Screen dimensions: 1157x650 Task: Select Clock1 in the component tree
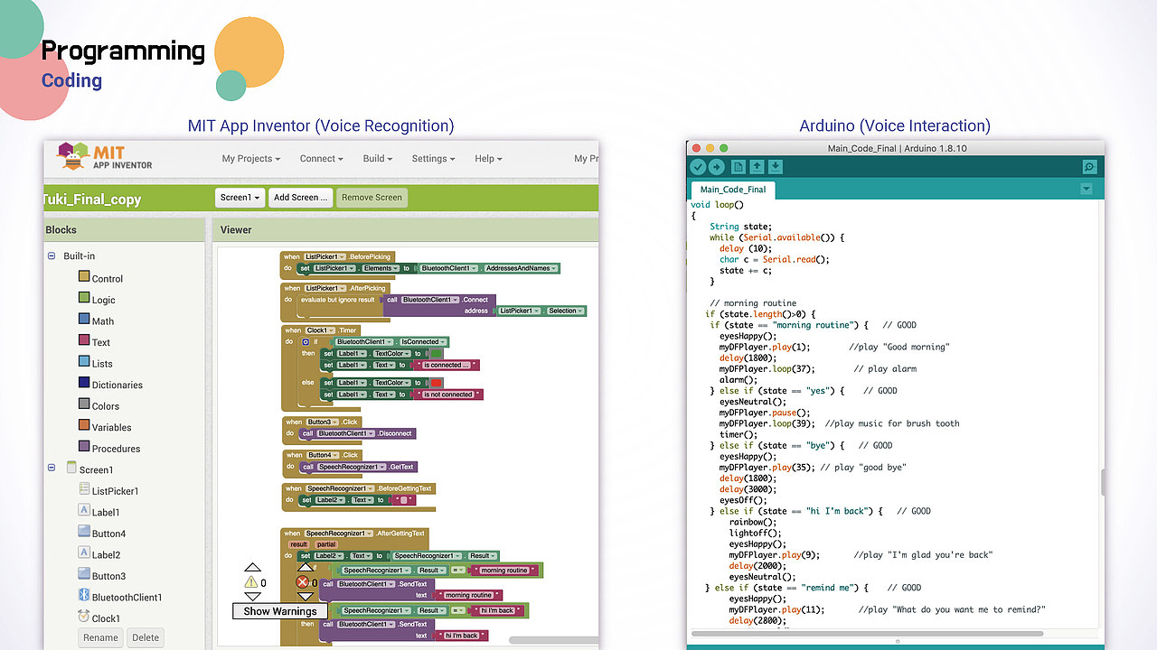[x=99, y=617]
